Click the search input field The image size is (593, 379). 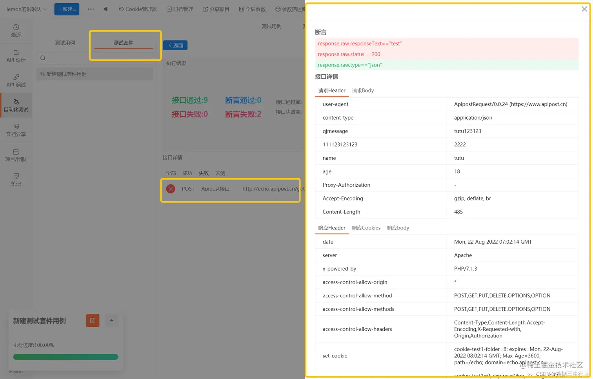coord(95,58)
